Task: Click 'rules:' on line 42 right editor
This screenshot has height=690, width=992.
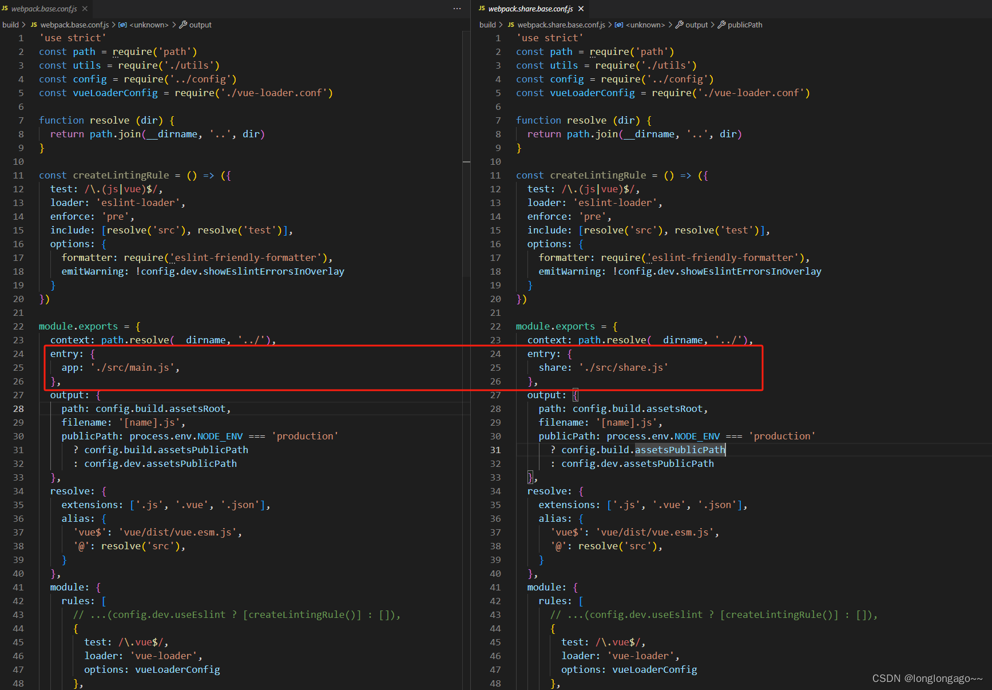Action: pyautogui.click(x=555, y=601)
